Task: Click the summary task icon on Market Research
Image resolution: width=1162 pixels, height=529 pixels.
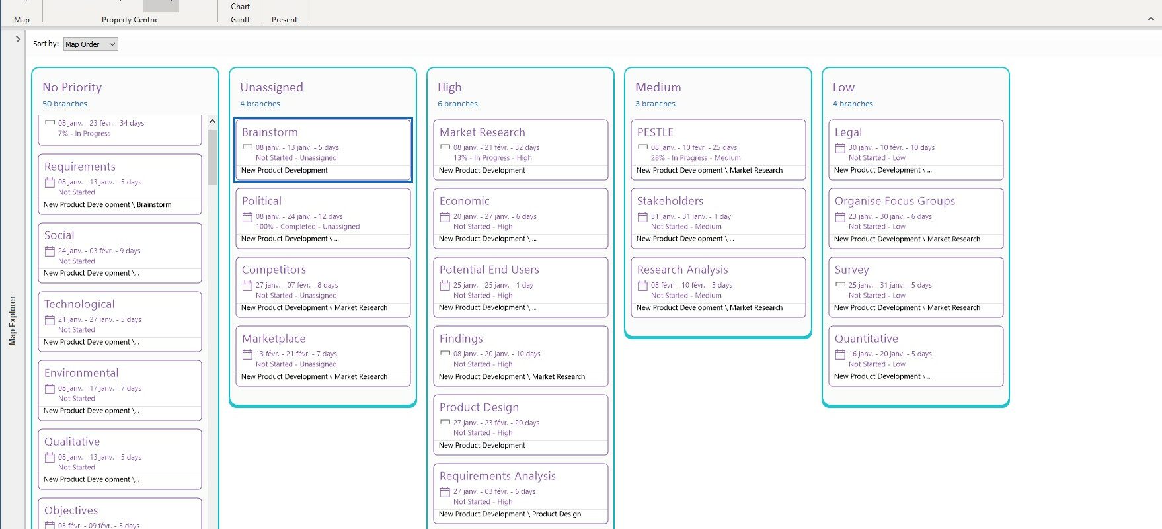Action: [x=445, y=147]
